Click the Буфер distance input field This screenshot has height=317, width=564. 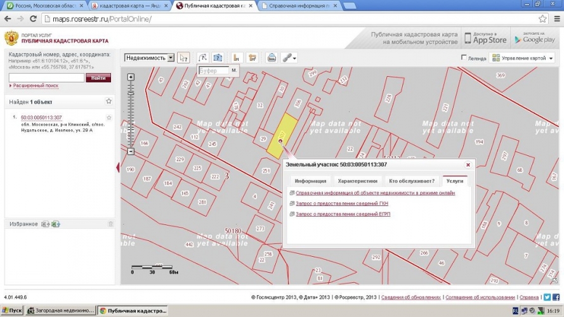click(214, 71)
